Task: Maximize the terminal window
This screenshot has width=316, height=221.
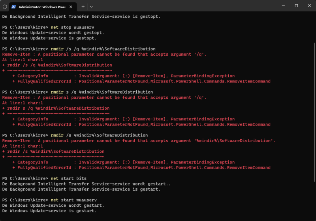Action: (x=296, y=6)
